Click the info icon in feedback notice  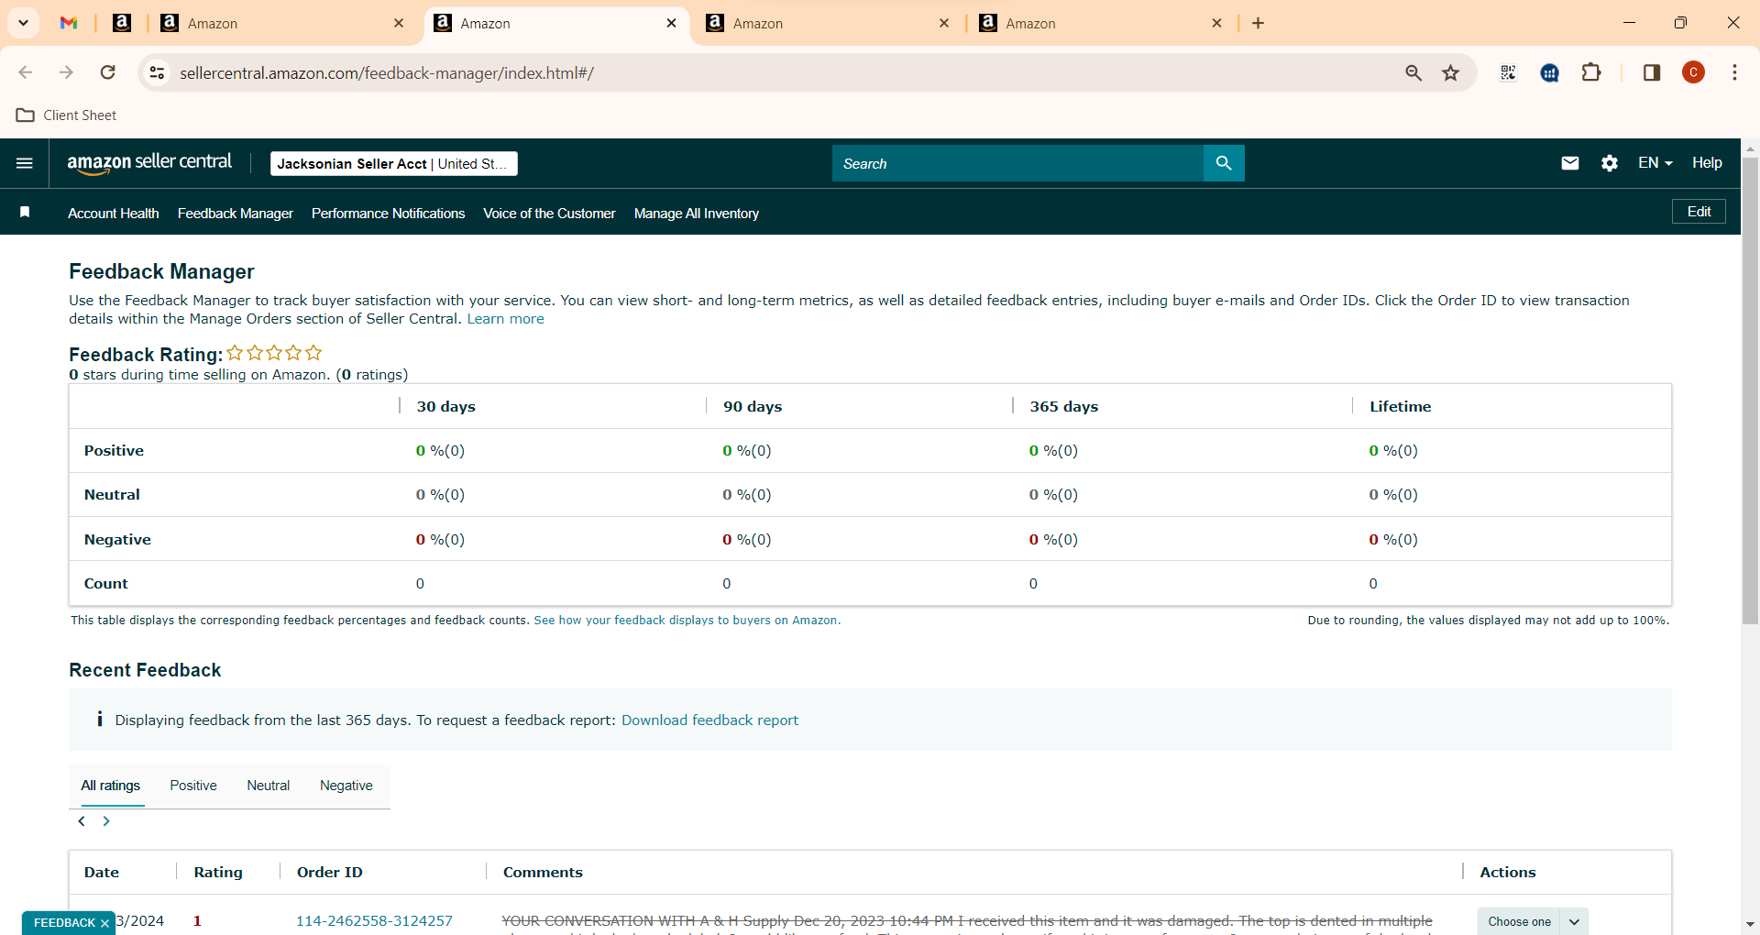coord(99,720)
